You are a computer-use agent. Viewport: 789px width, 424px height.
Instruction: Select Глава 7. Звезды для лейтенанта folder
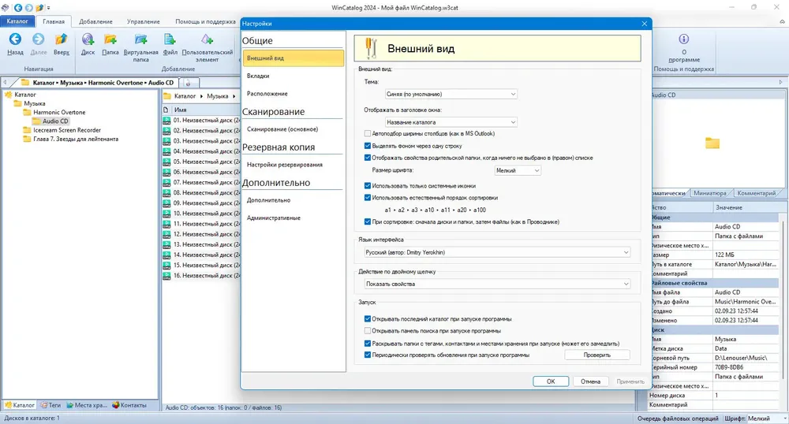pyautogui.click(x=76, y=139)
